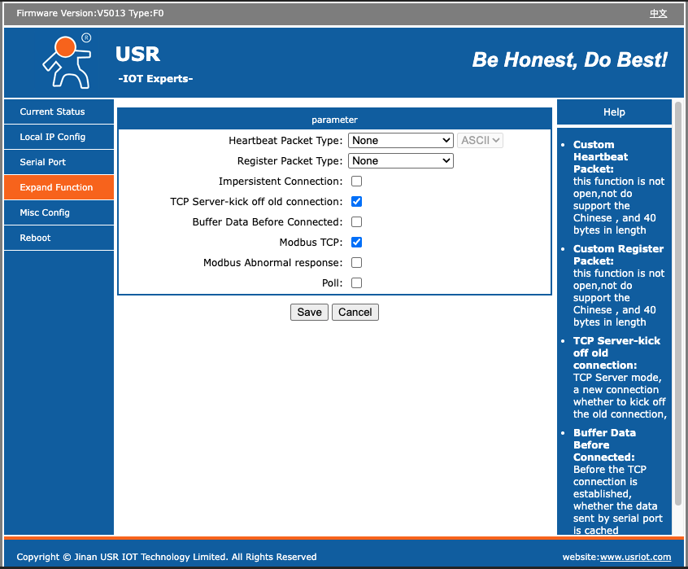Click the parameter panel title
This screenshot has height=569, width=688.
pos(334,120)
